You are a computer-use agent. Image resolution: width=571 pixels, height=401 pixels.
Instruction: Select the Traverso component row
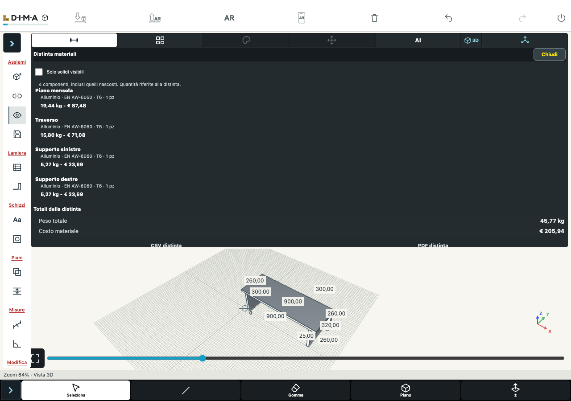point(299,127)
